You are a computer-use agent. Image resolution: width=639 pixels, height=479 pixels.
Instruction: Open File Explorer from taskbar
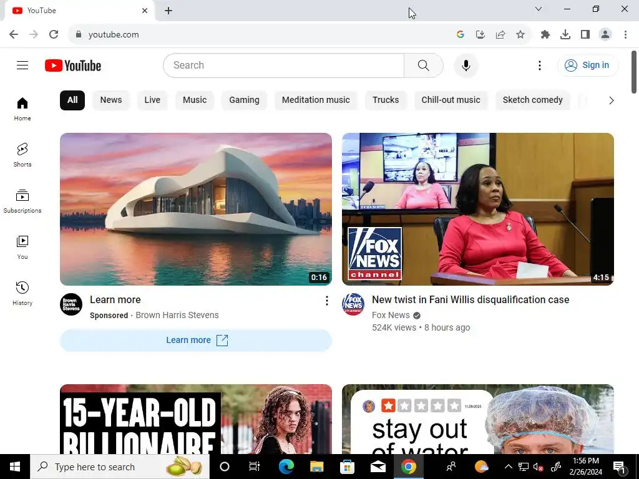pyautogui.click(x=316, y=467)
